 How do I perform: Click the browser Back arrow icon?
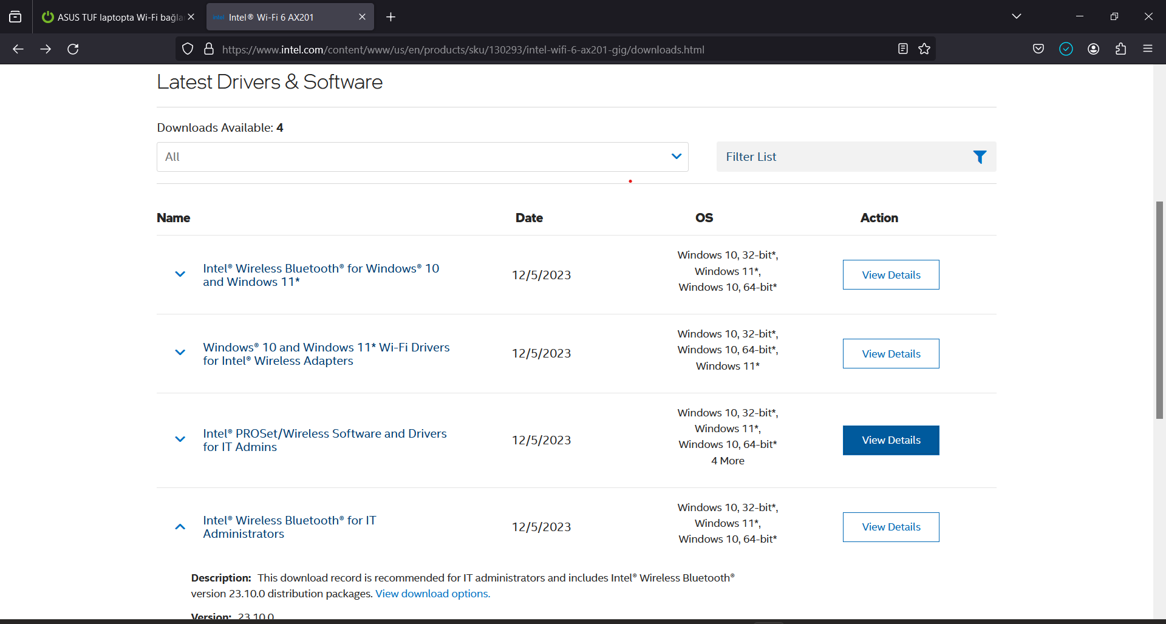[18, 49]
